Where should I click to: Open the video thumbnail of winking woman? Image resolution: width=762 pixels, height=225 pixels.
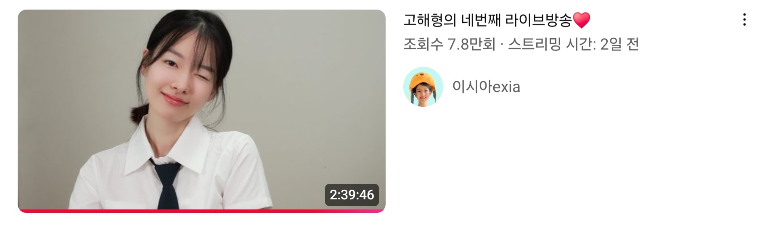click(x=201, y=111)
